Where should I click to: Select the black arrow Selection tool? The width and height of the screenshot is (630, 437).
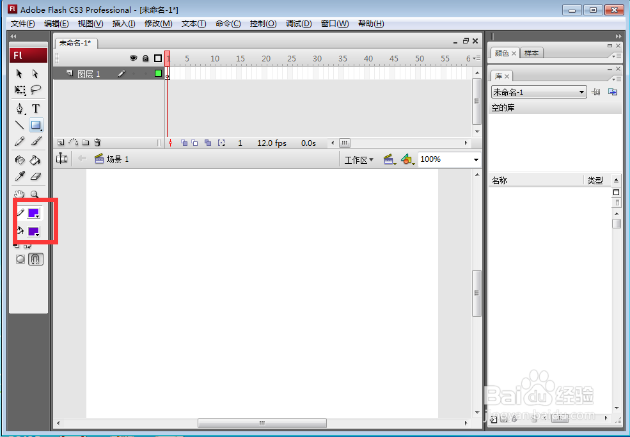tap(19, 74)
